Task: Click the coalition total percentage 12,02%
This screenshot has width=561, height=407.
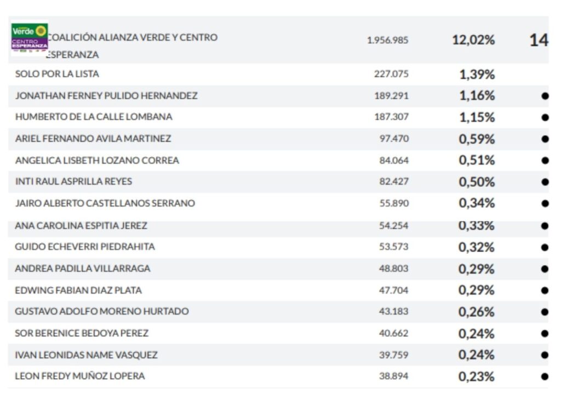Action: 473,40
